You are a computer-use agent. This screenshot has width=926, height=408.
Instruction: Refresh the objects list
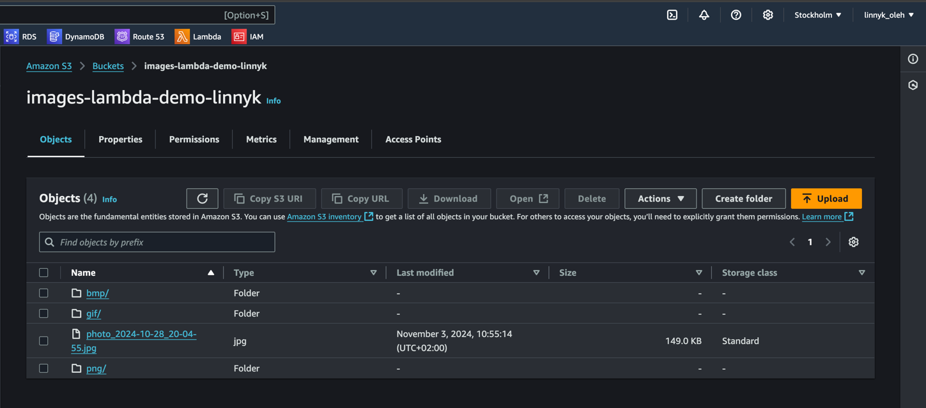coord(203,199)
